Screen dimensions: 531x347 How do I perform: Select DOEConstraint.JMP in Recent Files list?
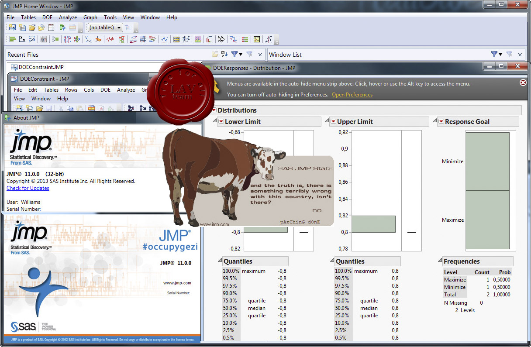click(x=41, y=67)
